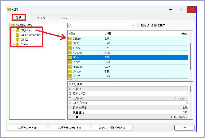Viewport: 205px width, 138px height.
Task: Click the US500 symbol icon
Action: pyautogui.click(x=70, y=62)
